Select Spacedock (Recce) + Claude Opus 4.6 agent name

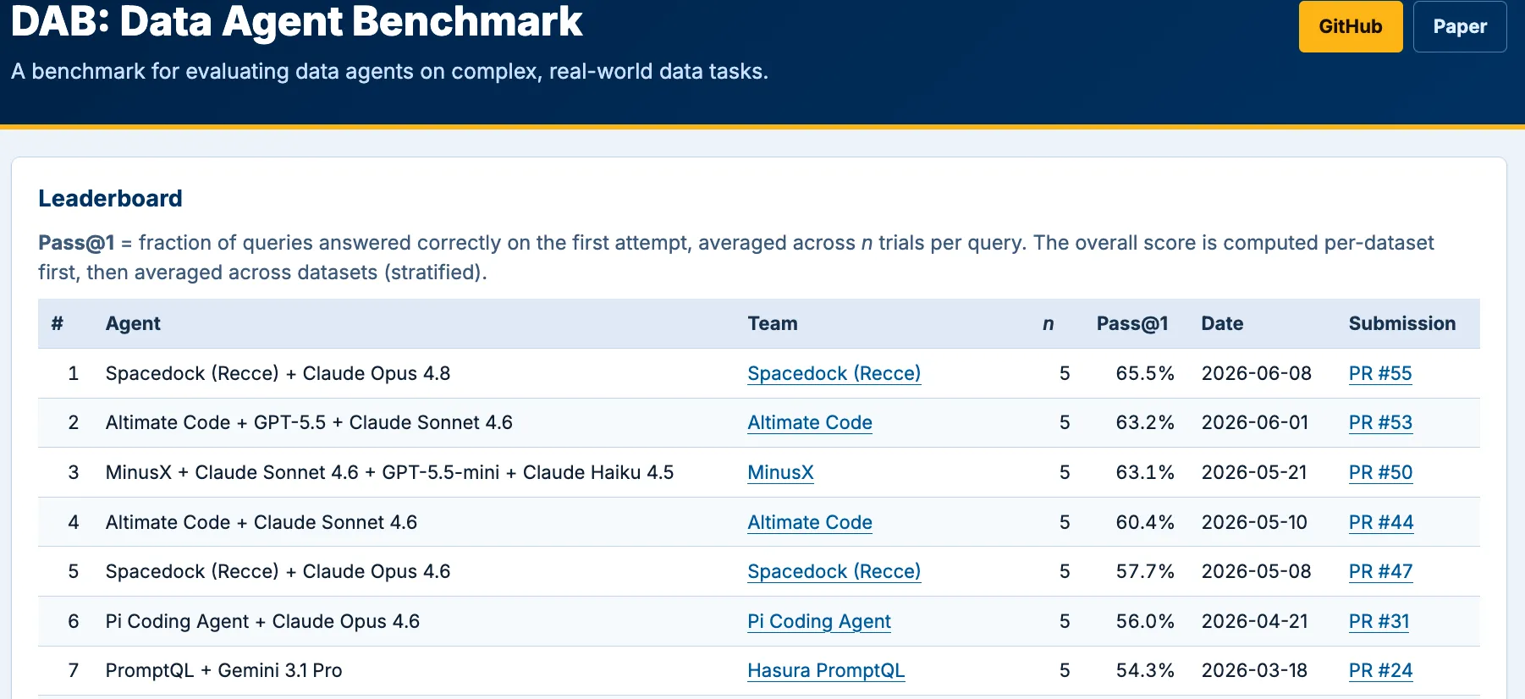(x=278, y=571)
